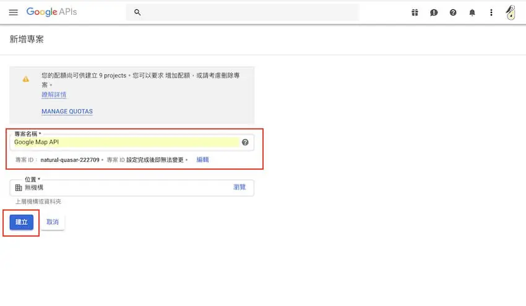The width and height of the screenshot is (526, 306).
Task: Open the hamburger navigation menu
Action: (x=14, y=12)
